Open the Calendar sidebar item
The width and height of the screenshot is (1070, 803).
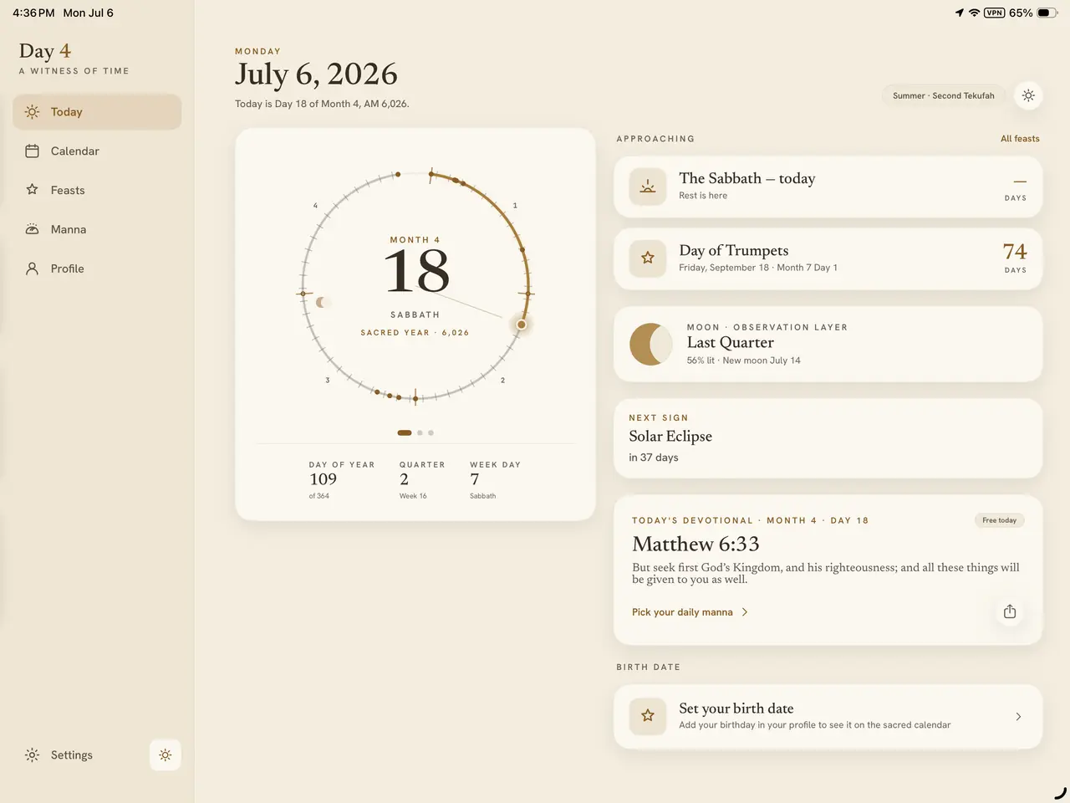(97, 151)
